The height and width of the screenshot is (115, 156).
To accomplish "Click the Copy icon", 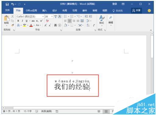I will (12, 21).
